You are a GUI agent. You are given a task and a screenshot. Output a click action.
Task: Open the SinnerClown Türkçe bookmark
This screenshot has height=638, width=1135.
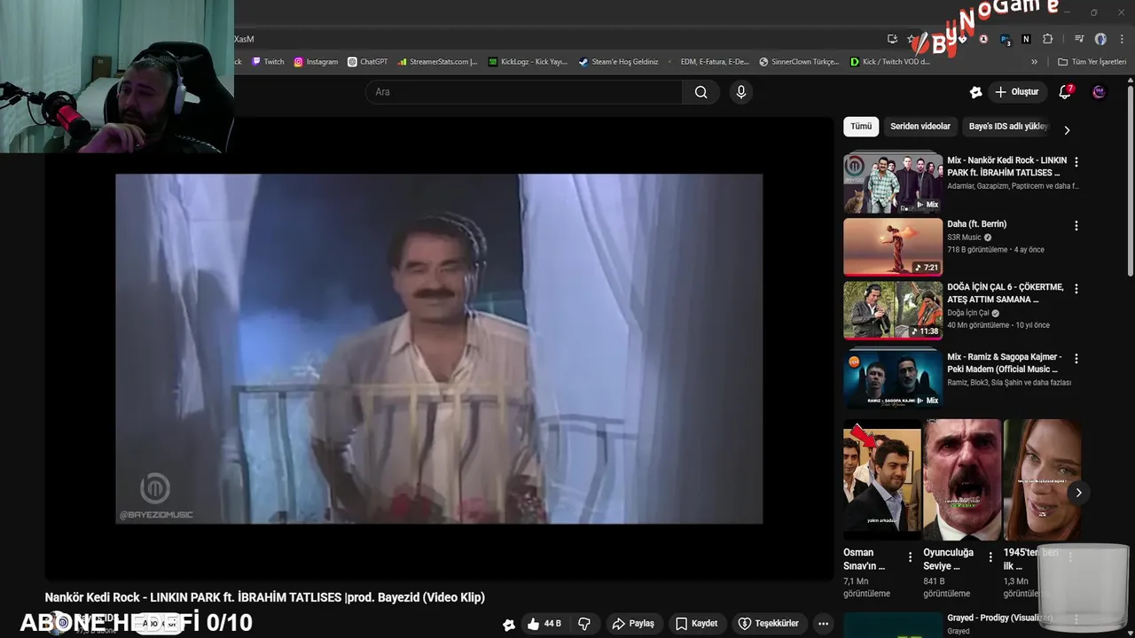click(x=798, y=62)
